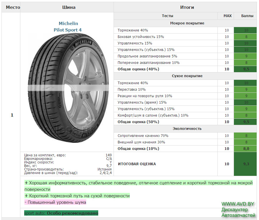The image size is (259, 220).
Task: Click the score cell for Сопротивление качению 70%
Action: coord(245,136)
